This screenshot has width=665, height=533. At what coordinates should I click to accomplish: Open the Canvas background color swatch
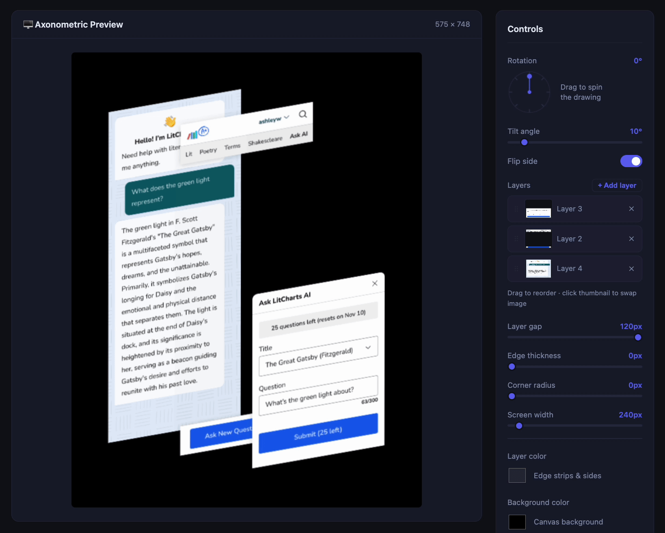pyautogui.click(x=517, y=522)
